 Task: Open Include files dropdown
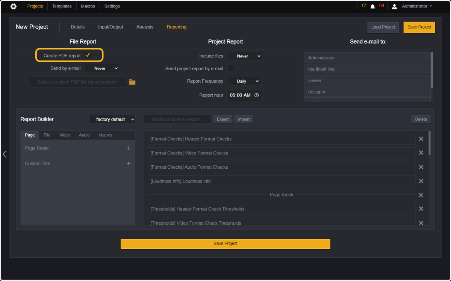(245, 56)
